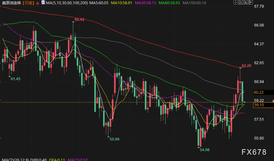Click the 66.42 high price label
Screen dimensions: 274x161
pyautogui.click(x=79, y=19)
